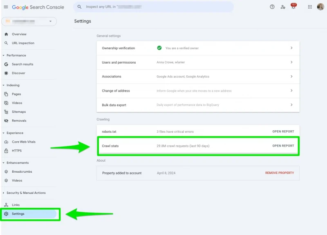Screen dimensions: 327x235
Task: Select Breadcrumbs label in sidebar
Action: pyautogui.click(x=22, y=171)
